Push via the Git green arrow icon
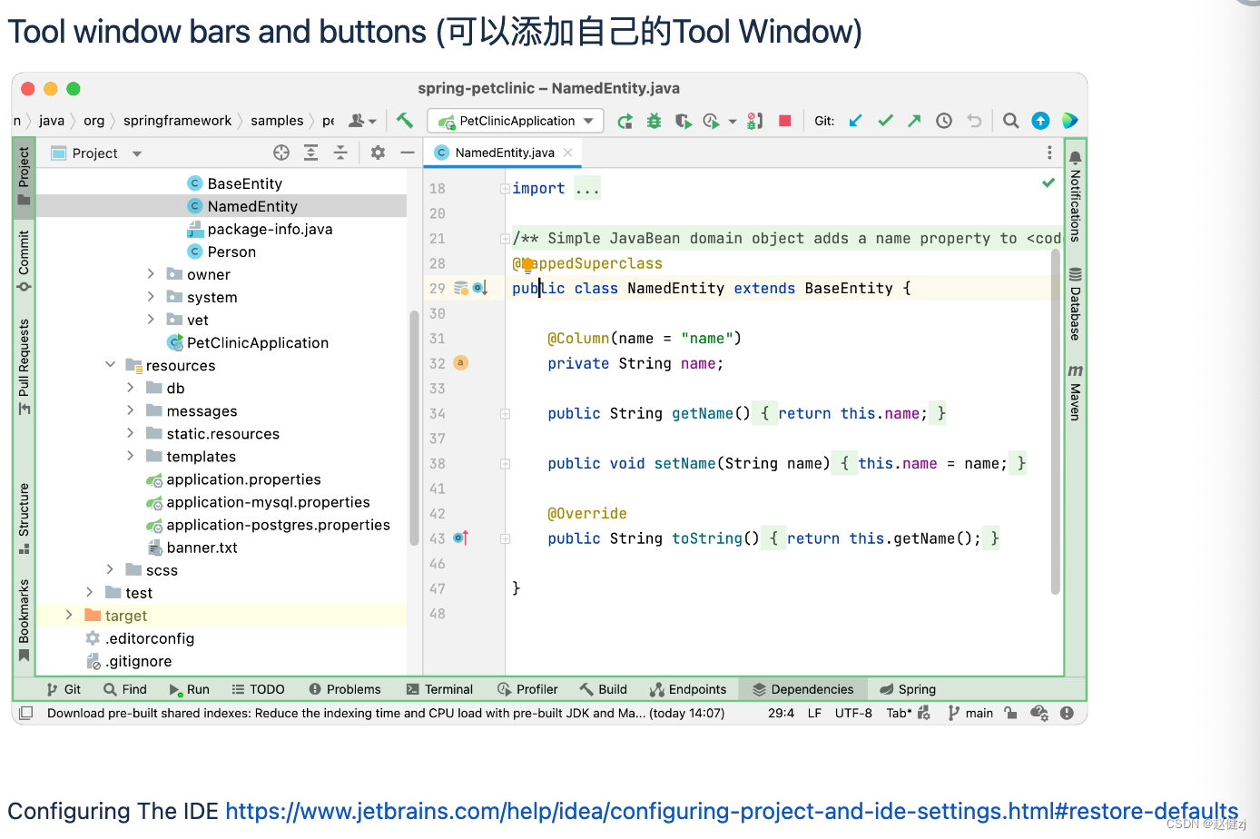This screenshot has width=1260, height=839. (x=914, y=121)
